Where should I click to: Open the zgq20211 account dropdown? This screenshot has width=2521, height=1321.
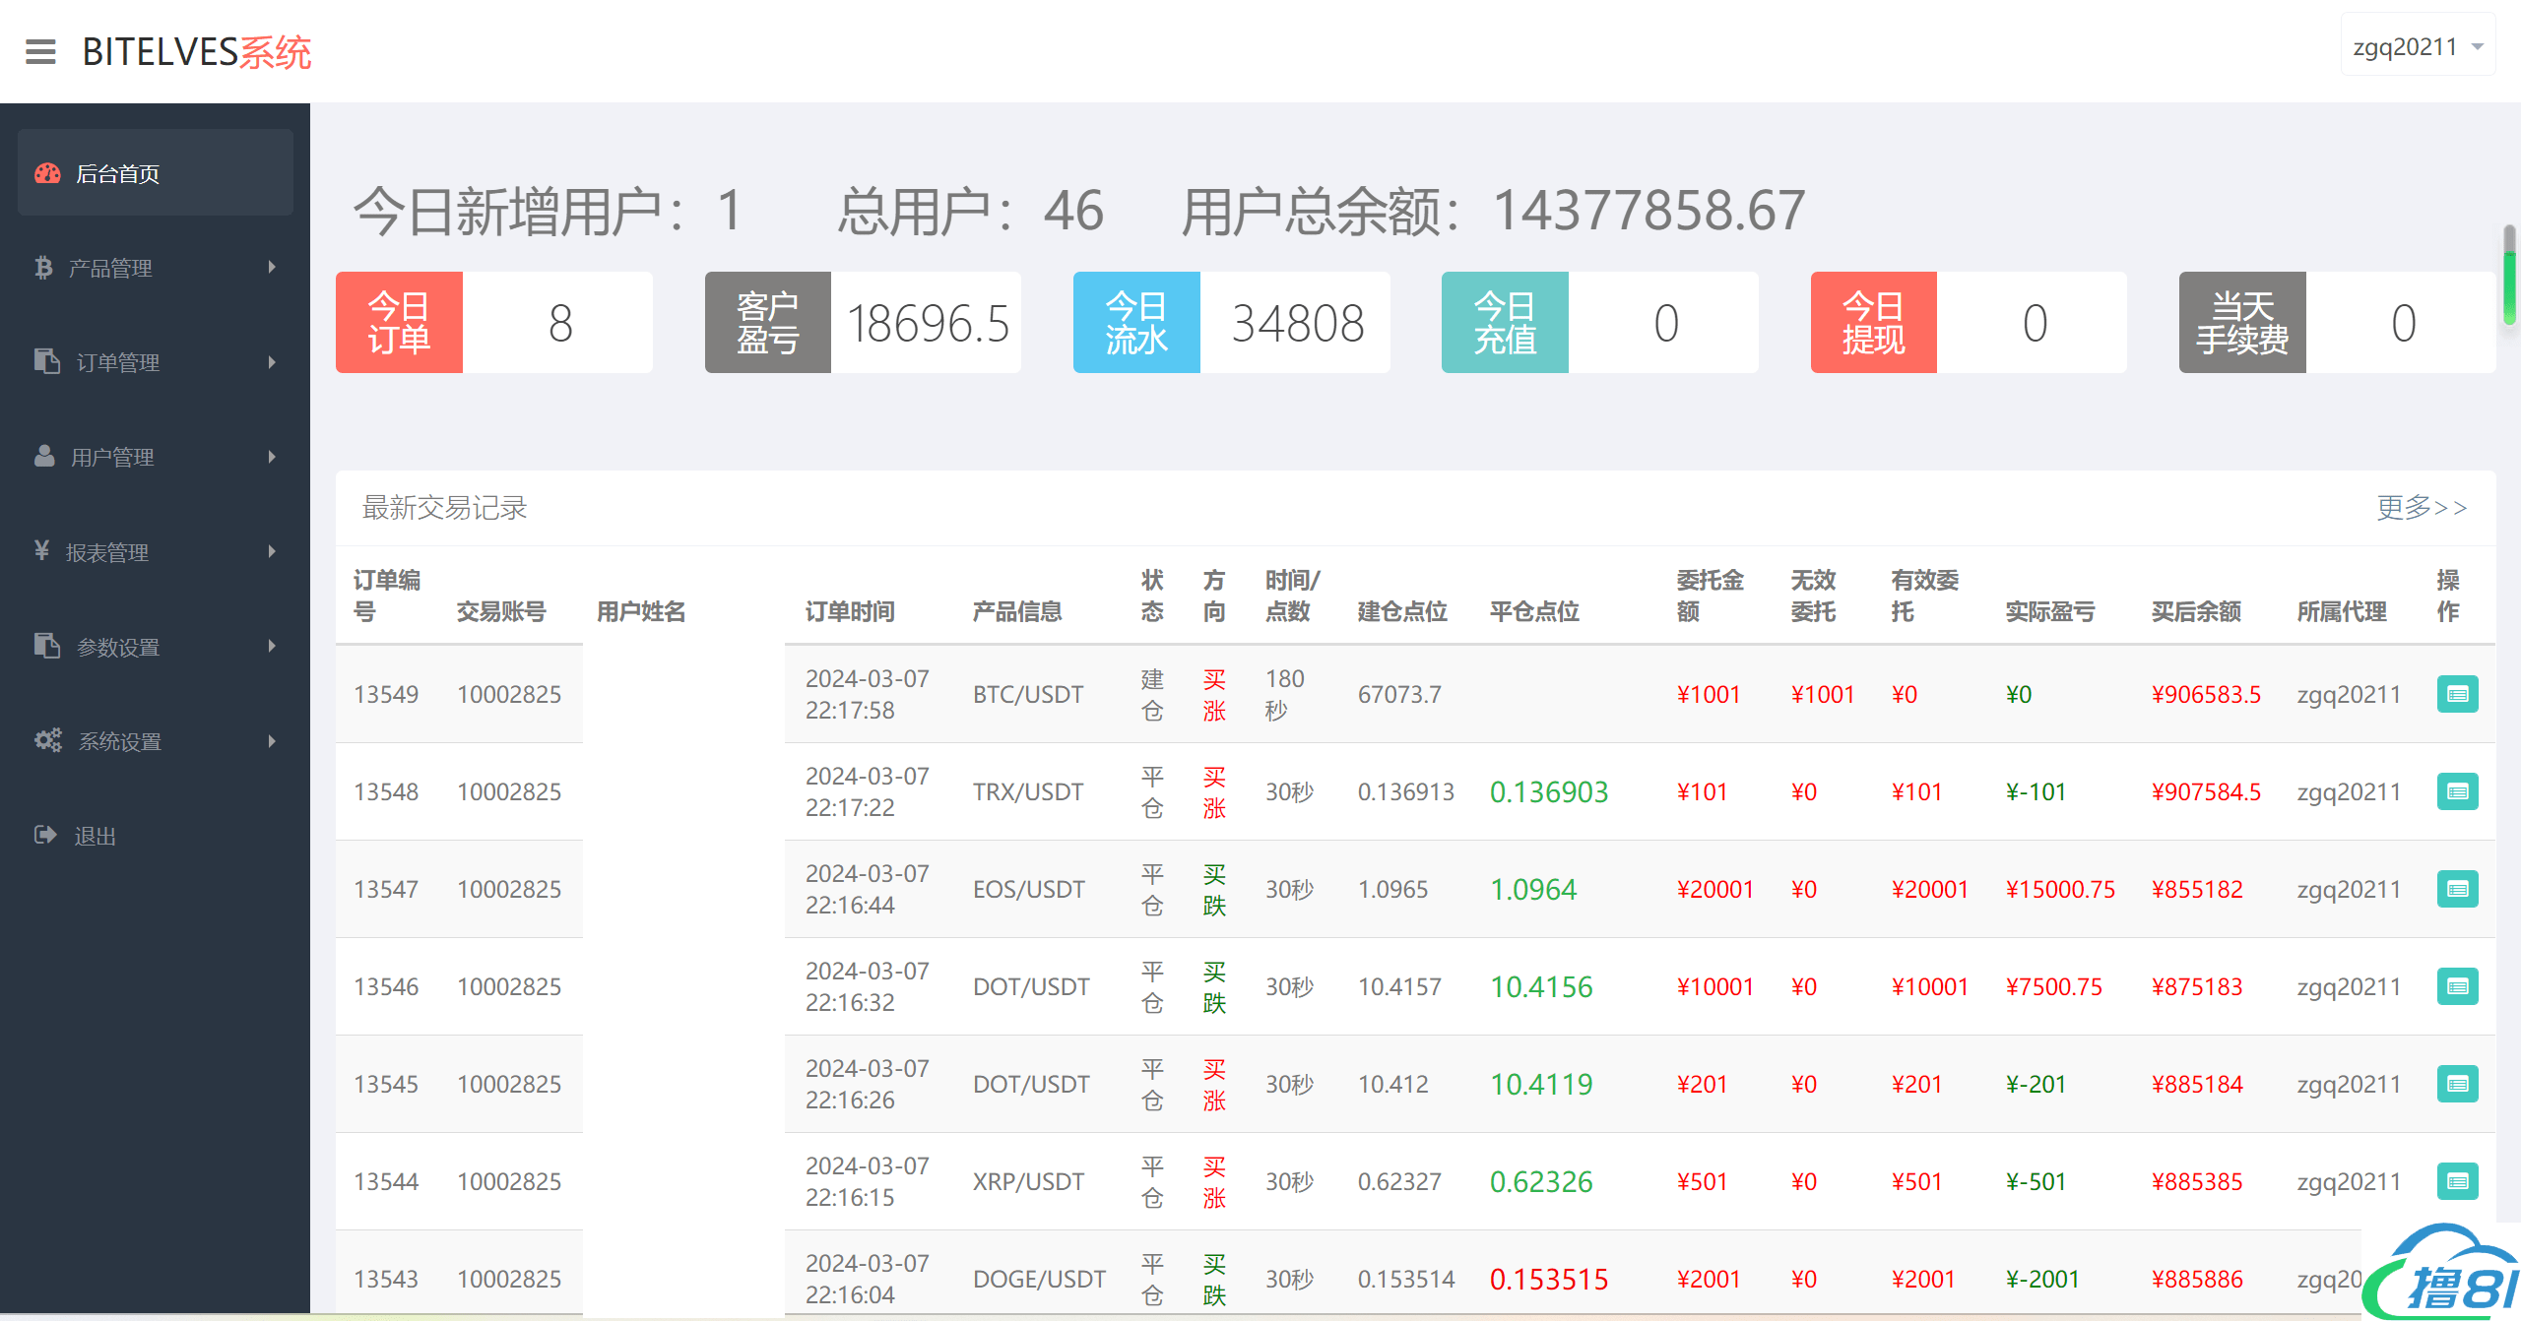[x=2417, y=47]
